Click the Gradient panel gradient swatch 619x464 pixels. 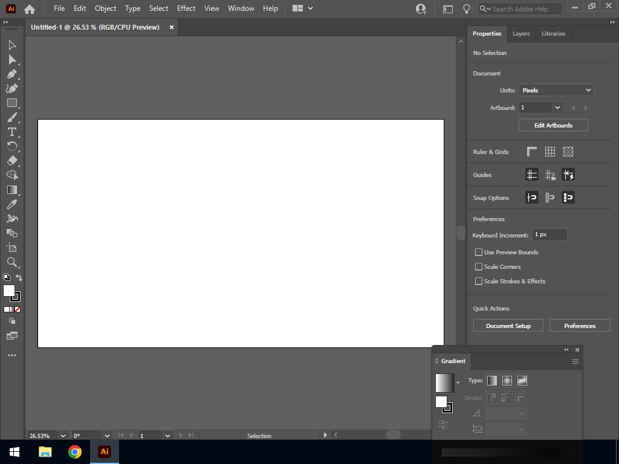[x=444, y=382]
